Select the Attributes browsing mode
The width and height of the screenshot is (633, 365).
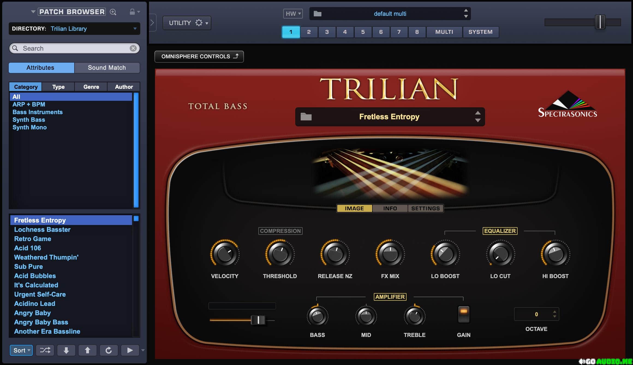tap(41, 68)
